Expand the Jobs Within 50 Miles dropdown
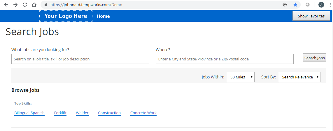Screen dimensions: 333x131 point(241,77)
